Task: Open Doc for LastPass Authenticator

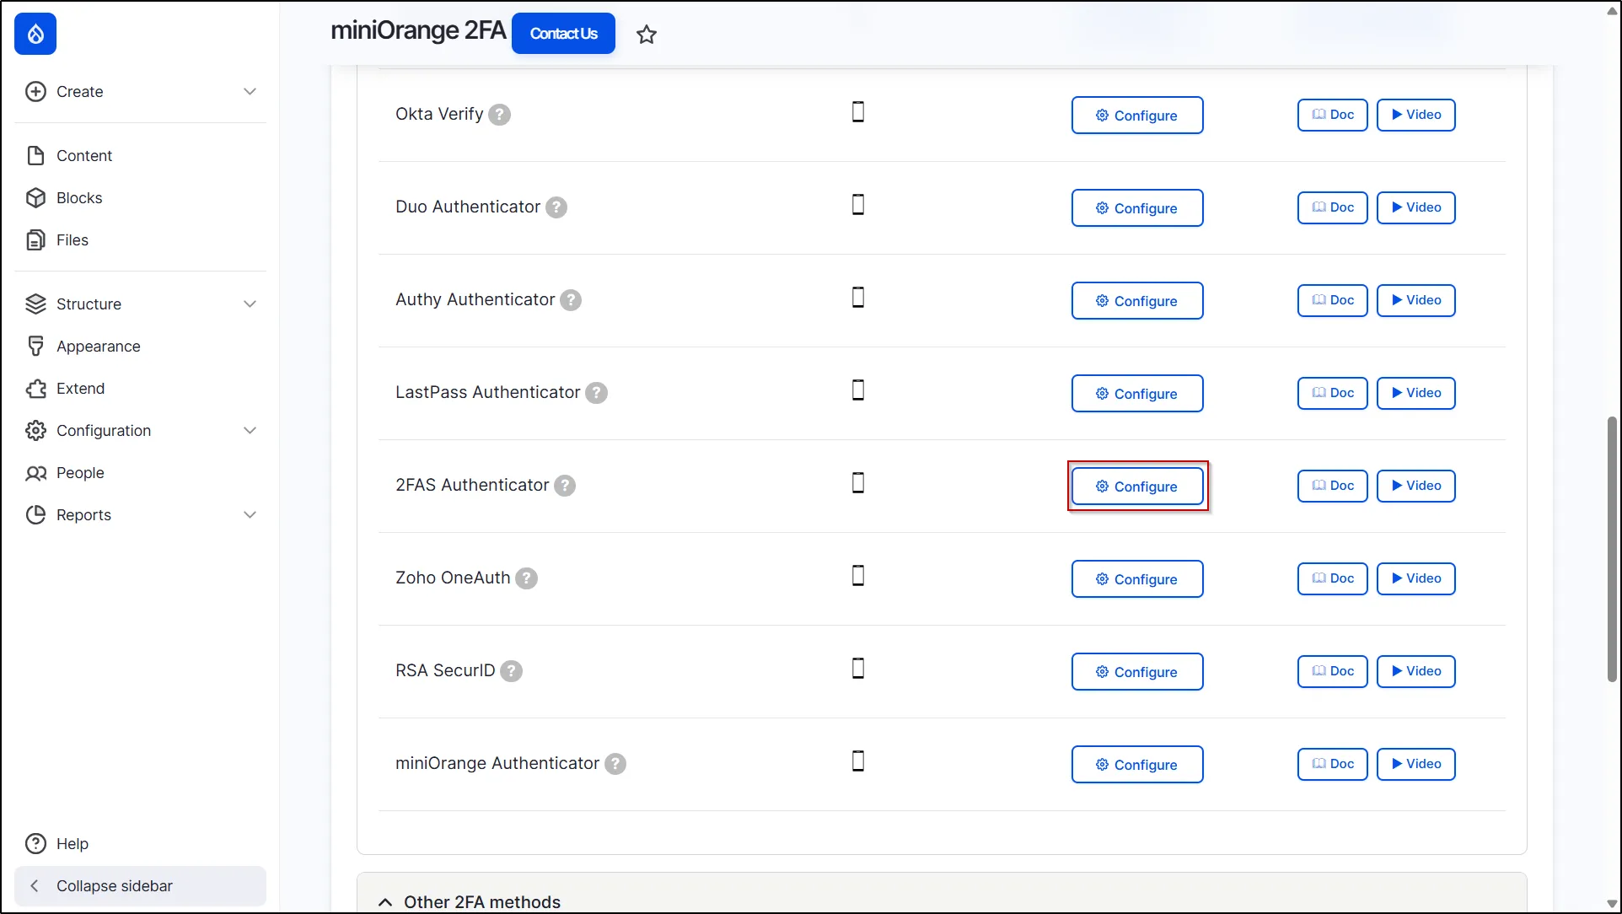Action: tap(1333, 393)
